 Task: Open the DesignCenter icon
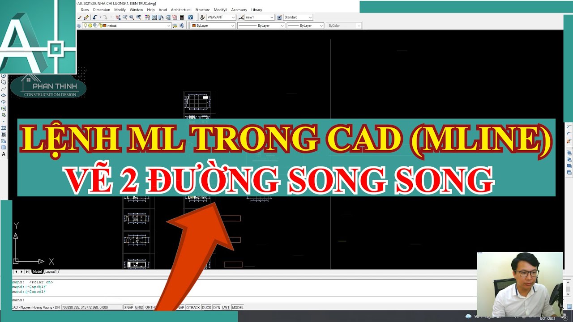(x=154, y=17)
